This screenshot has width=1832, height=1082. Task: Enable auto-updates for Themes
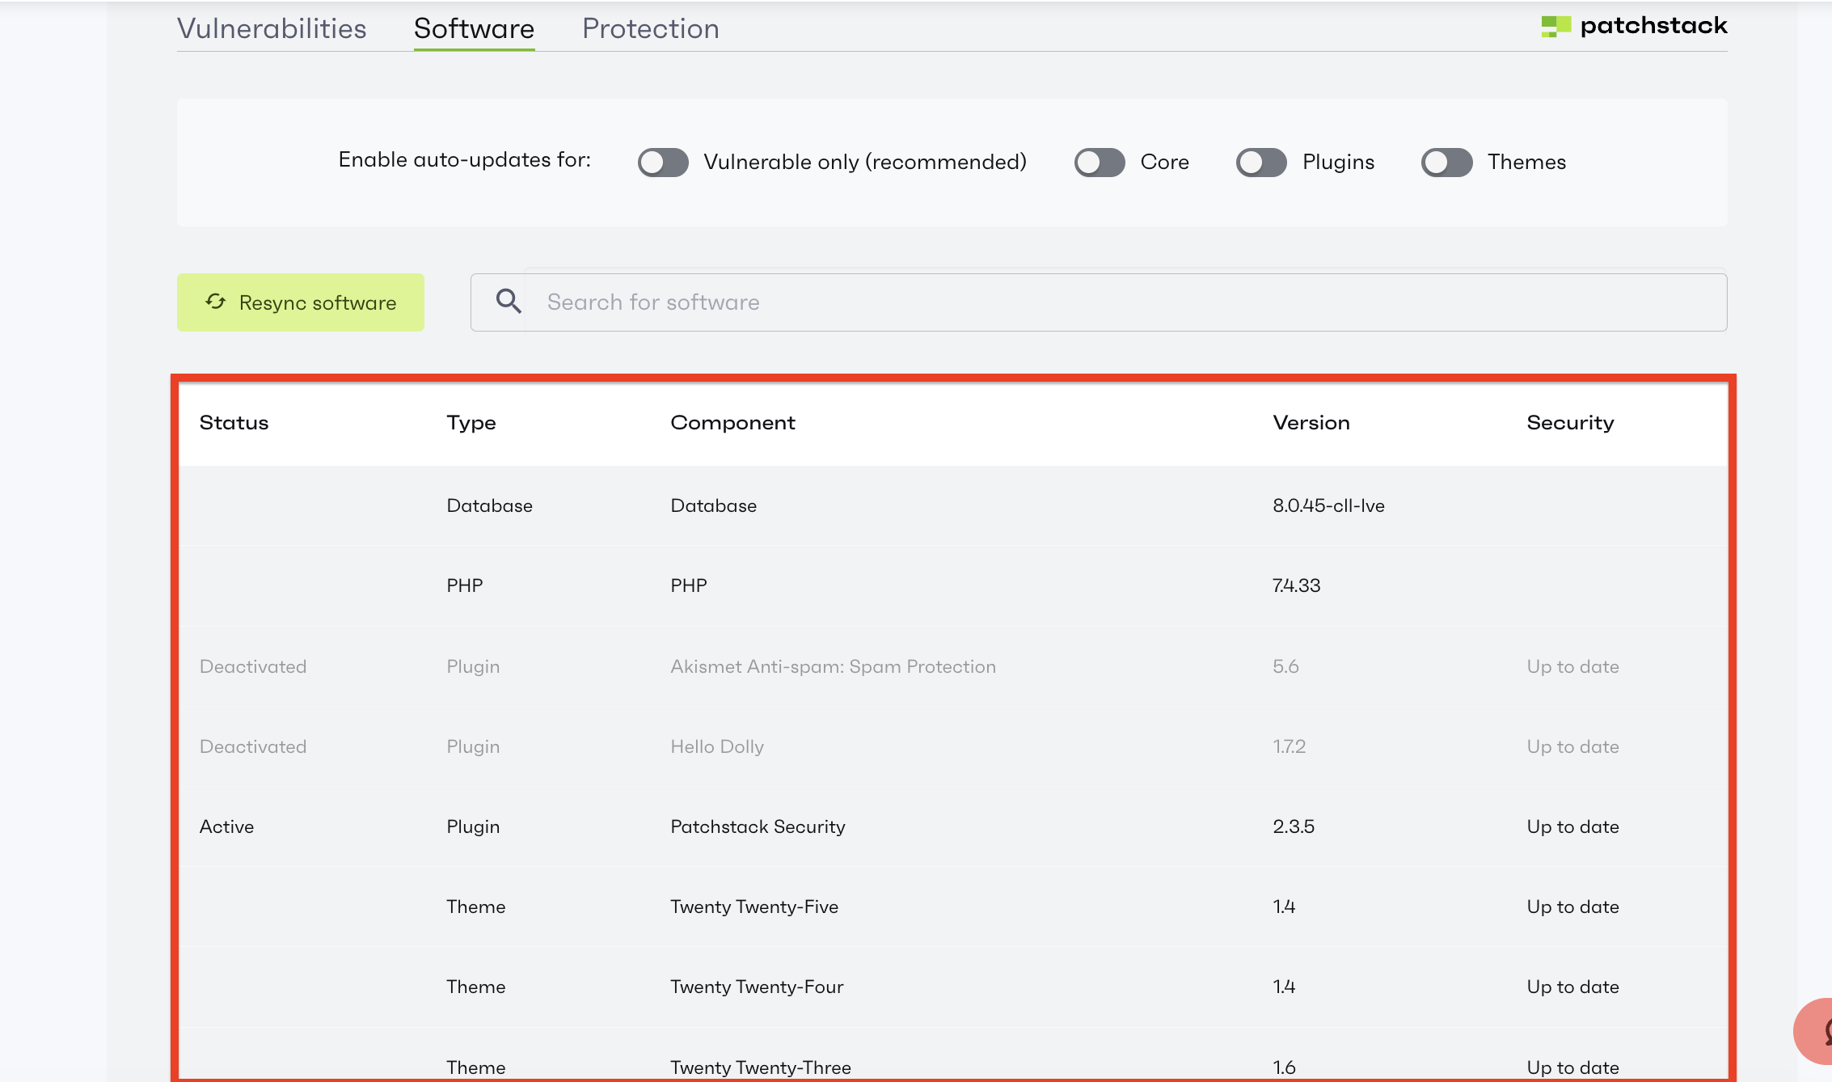[x=1446, y=162]
